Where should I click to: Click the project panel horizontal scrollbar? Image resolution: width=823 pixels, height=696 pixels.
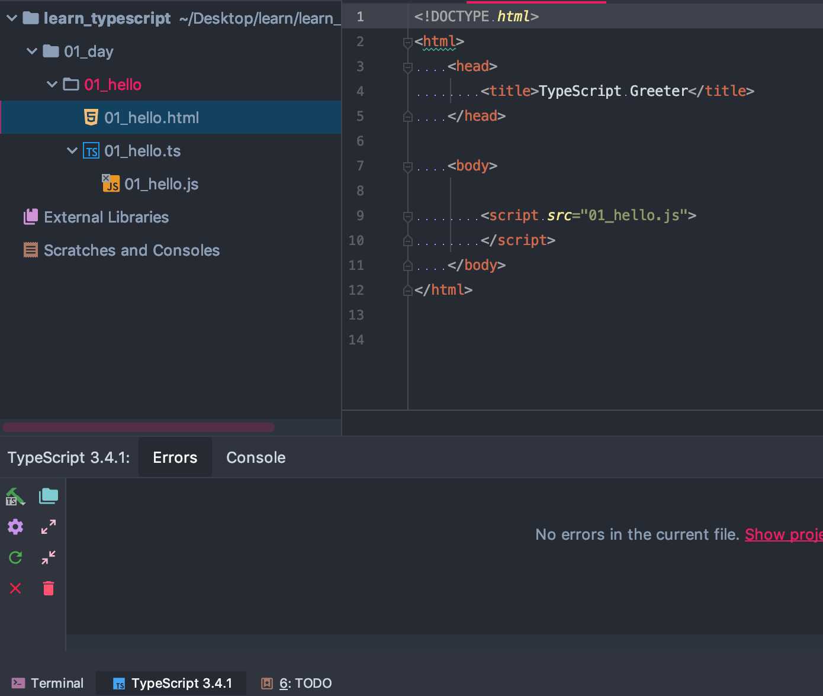tap(139, 427)
